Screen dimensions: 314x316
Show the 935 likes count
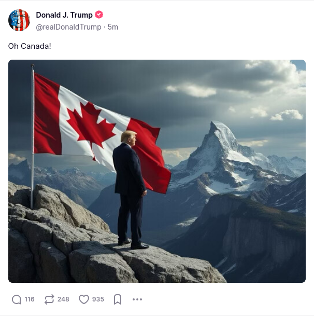[98, 299]
